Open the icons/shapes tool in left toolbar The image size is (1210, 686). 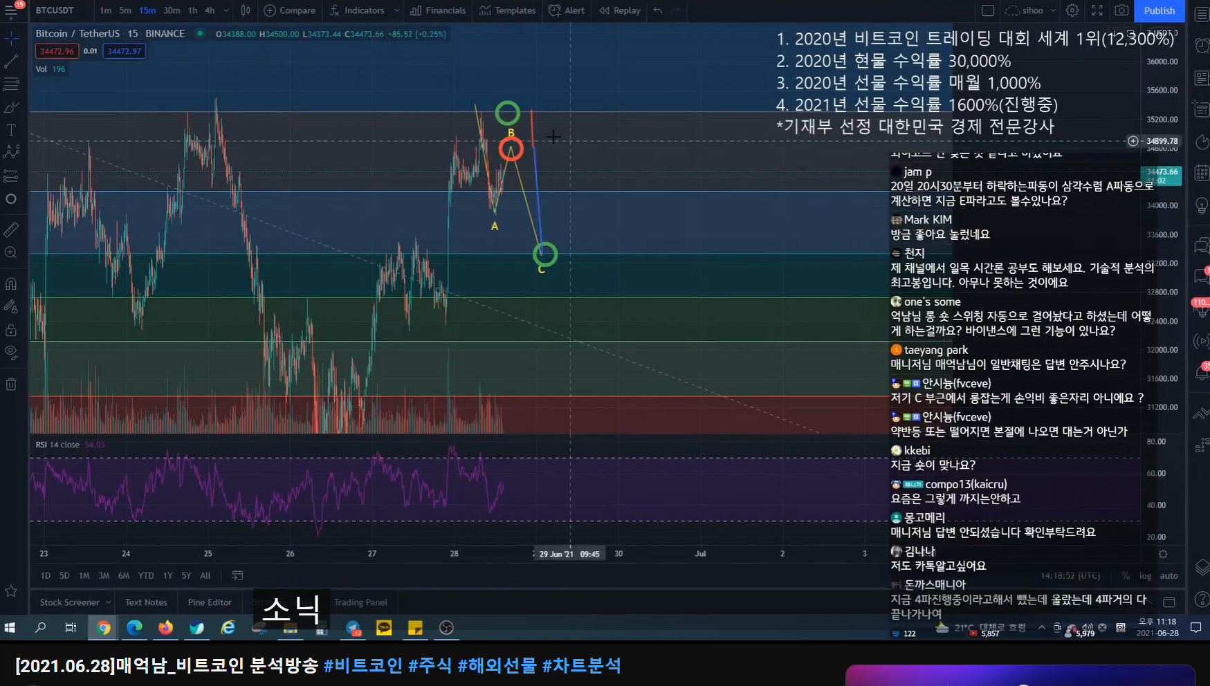[x=11, y=199]
